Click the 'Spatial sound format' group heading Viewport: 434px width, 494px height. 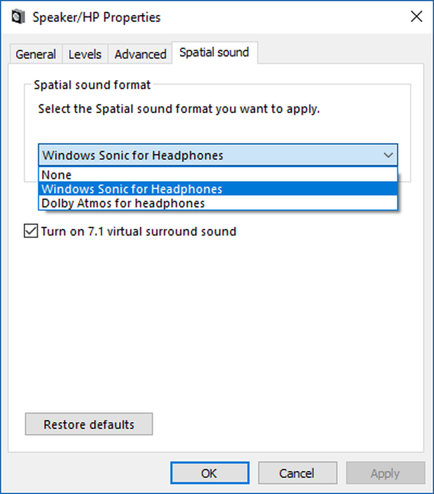[92, 84]
